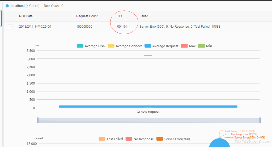The width and height of the screenshot is (272, 147).
Task: Toggle Test Failed legend swatch
Action: coord(102,139)
